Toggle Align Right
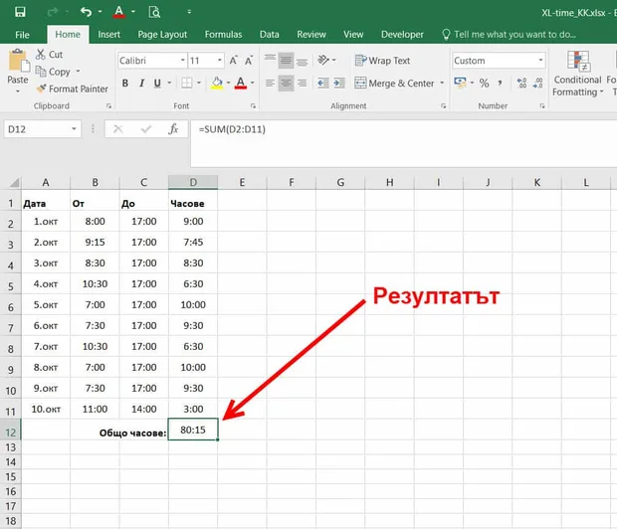The height and width of the screenshot is (529, 617). pos(303,83)
